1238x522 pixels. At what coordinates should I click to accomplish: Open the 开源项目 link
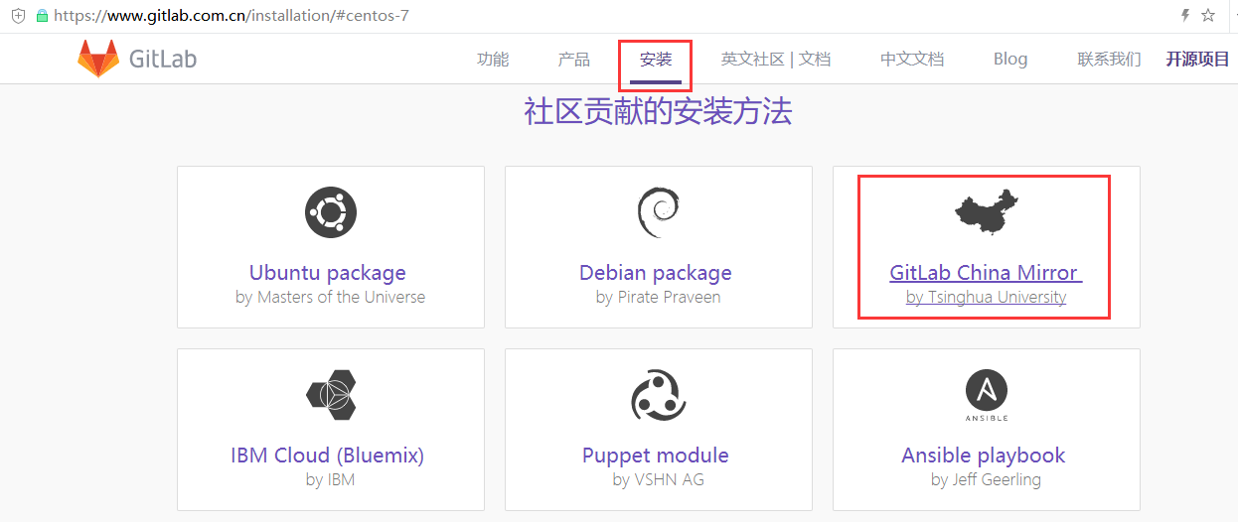pos(1198,59)
